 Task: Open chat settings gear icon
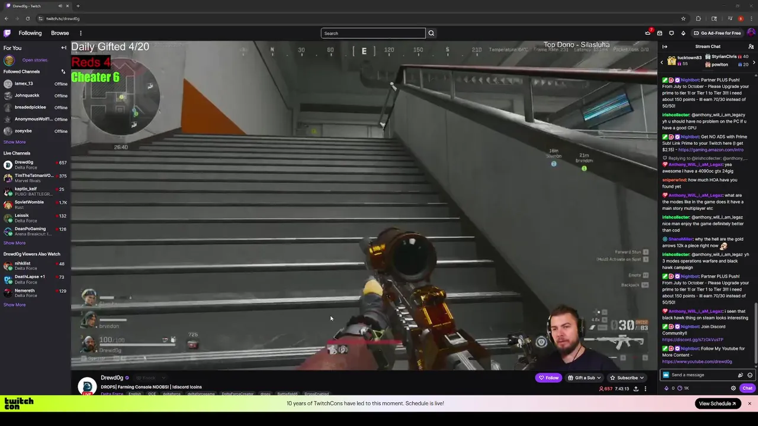733,388
